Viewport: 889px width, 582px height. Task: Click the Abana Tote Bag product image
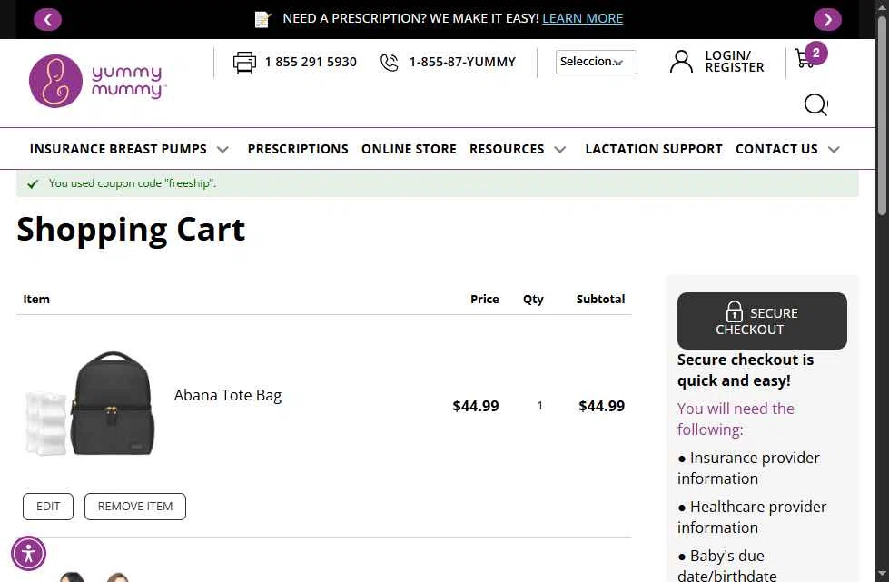tap(91, 403)
